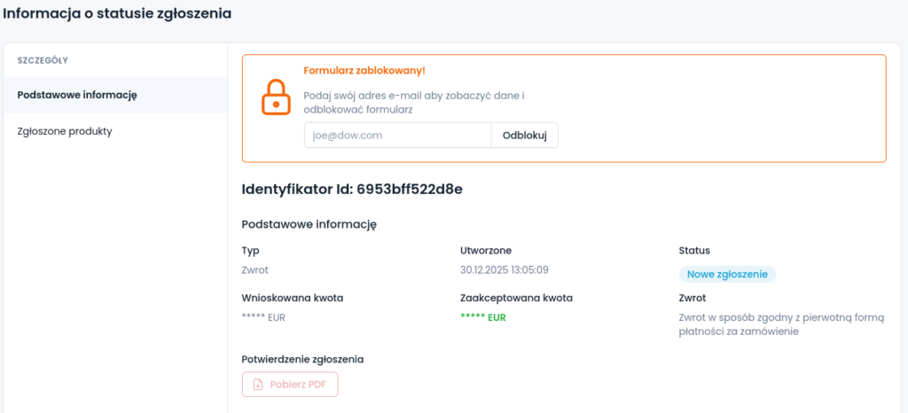Click the SZCZEGÓŁY sidebar header
Viewport: 908px width, 413px height.
pyautogui.click(x=43, y=60)
